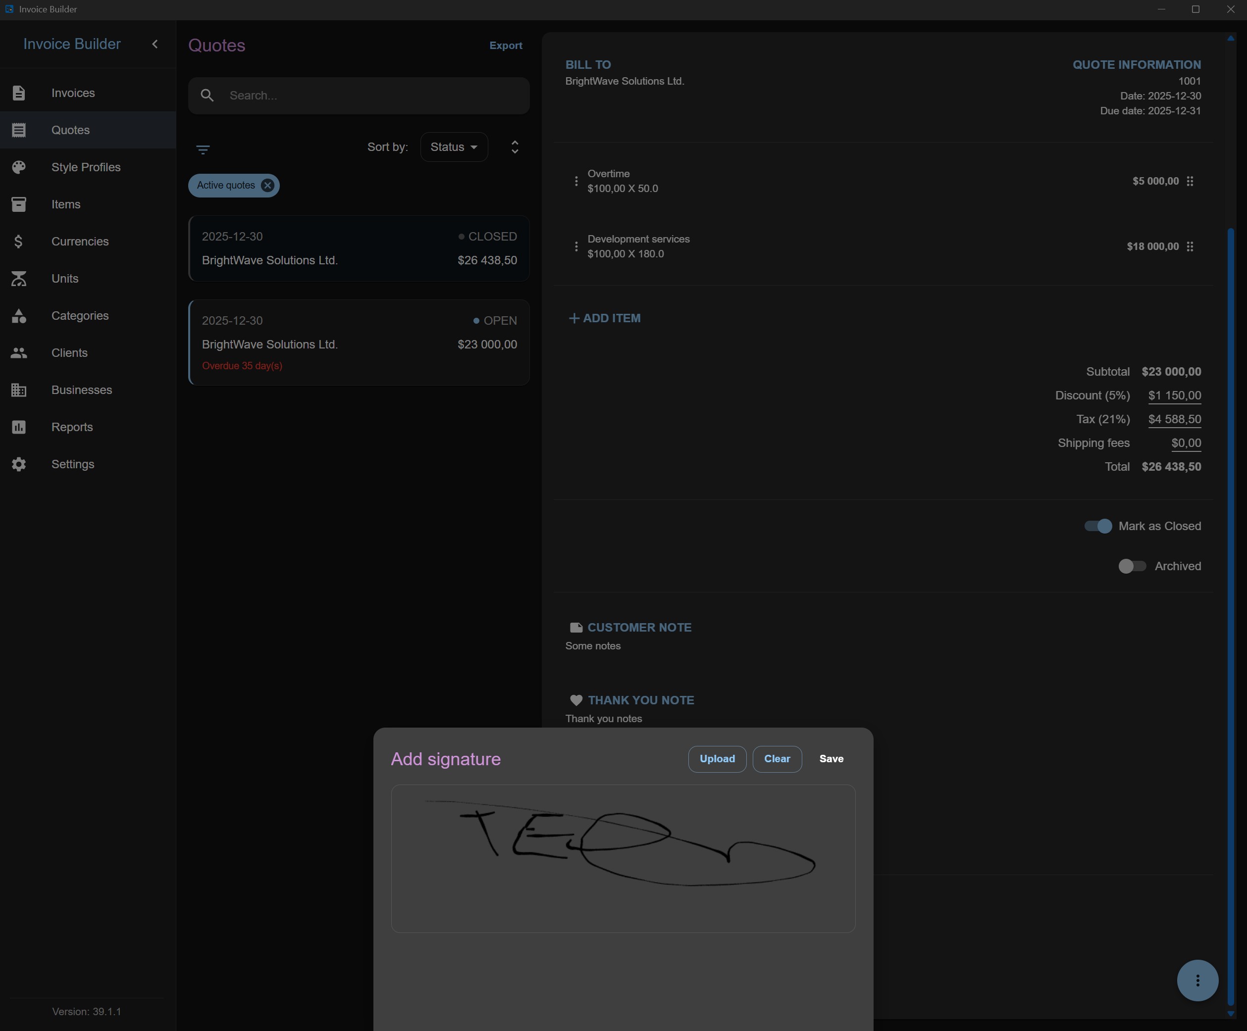Select the CLOSED BrightWave quote card

pos(359,248)
